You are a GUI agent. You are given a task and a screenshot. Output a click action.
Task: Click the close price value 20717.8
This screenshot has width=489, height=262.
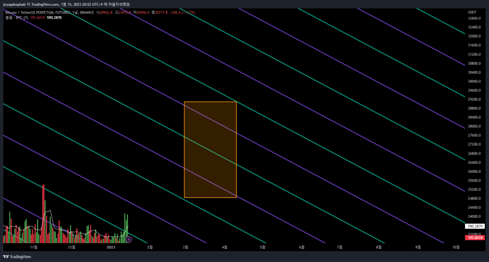click(161, 13)
